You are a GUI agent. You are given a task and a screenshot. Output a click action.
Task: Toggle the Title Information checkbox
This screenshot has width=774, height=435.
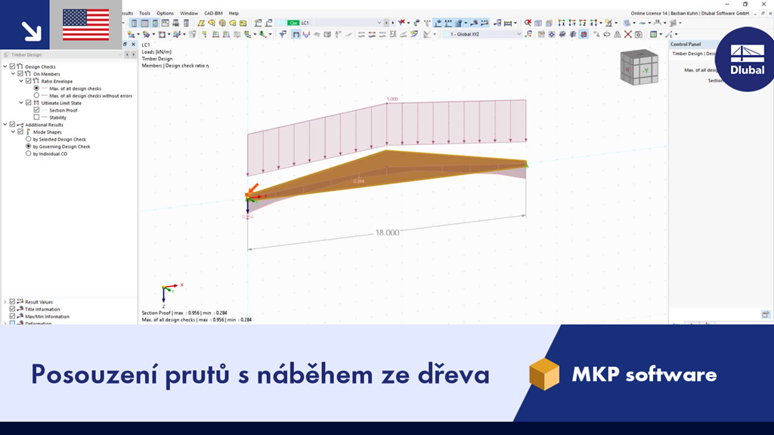13,309
